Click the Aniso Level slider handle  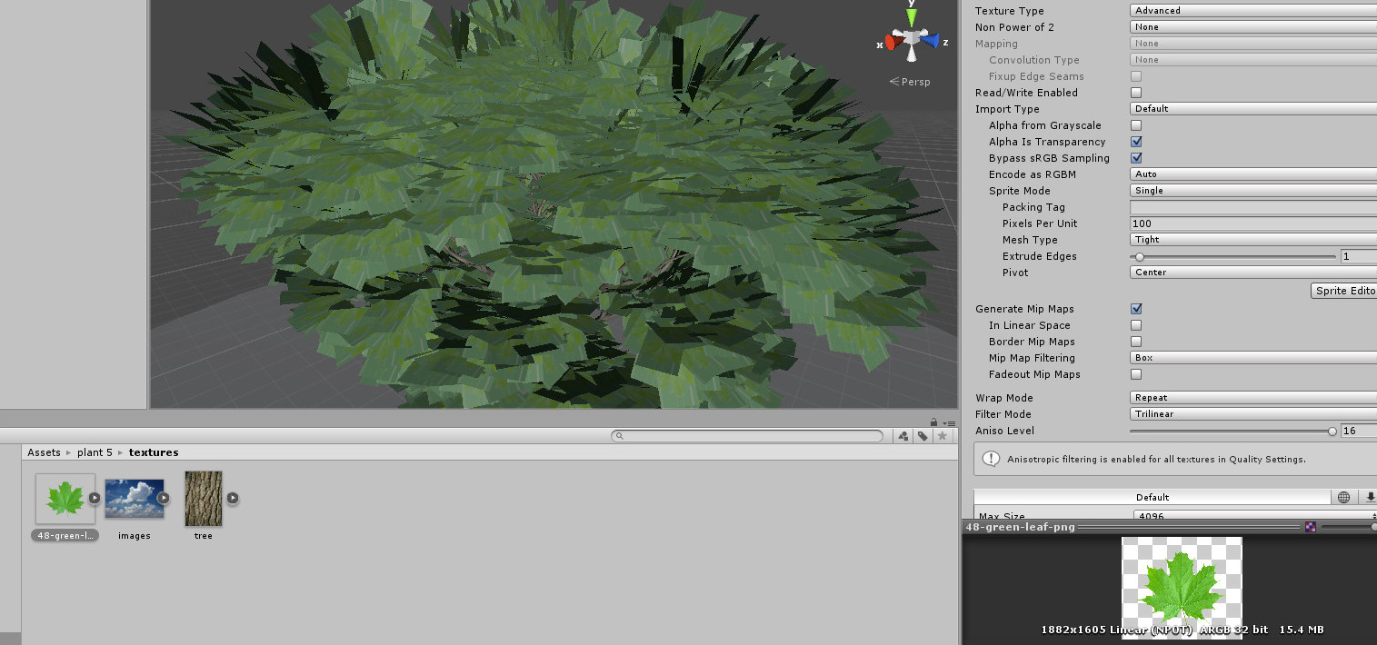tap(1332, 431)
